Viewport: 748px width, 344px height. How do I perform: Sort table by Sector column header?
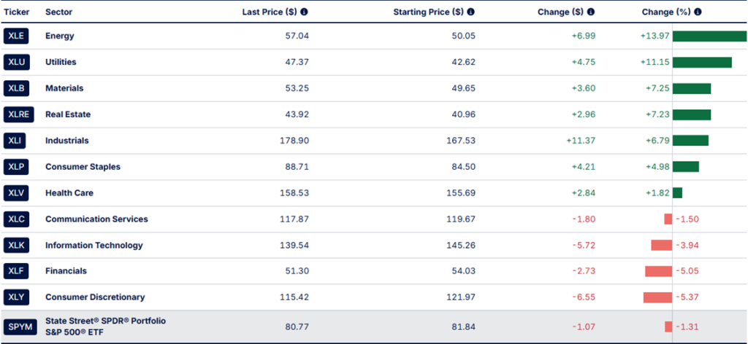(58, 12)
